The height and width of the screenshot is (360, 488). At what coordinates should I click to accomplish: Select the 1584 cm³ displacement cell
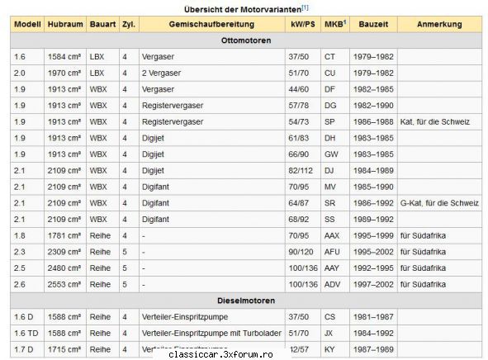click(65, 57)
